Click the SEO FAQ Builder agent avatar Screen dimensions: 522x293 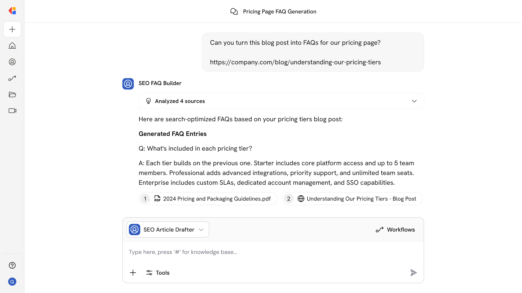(128, 84)
